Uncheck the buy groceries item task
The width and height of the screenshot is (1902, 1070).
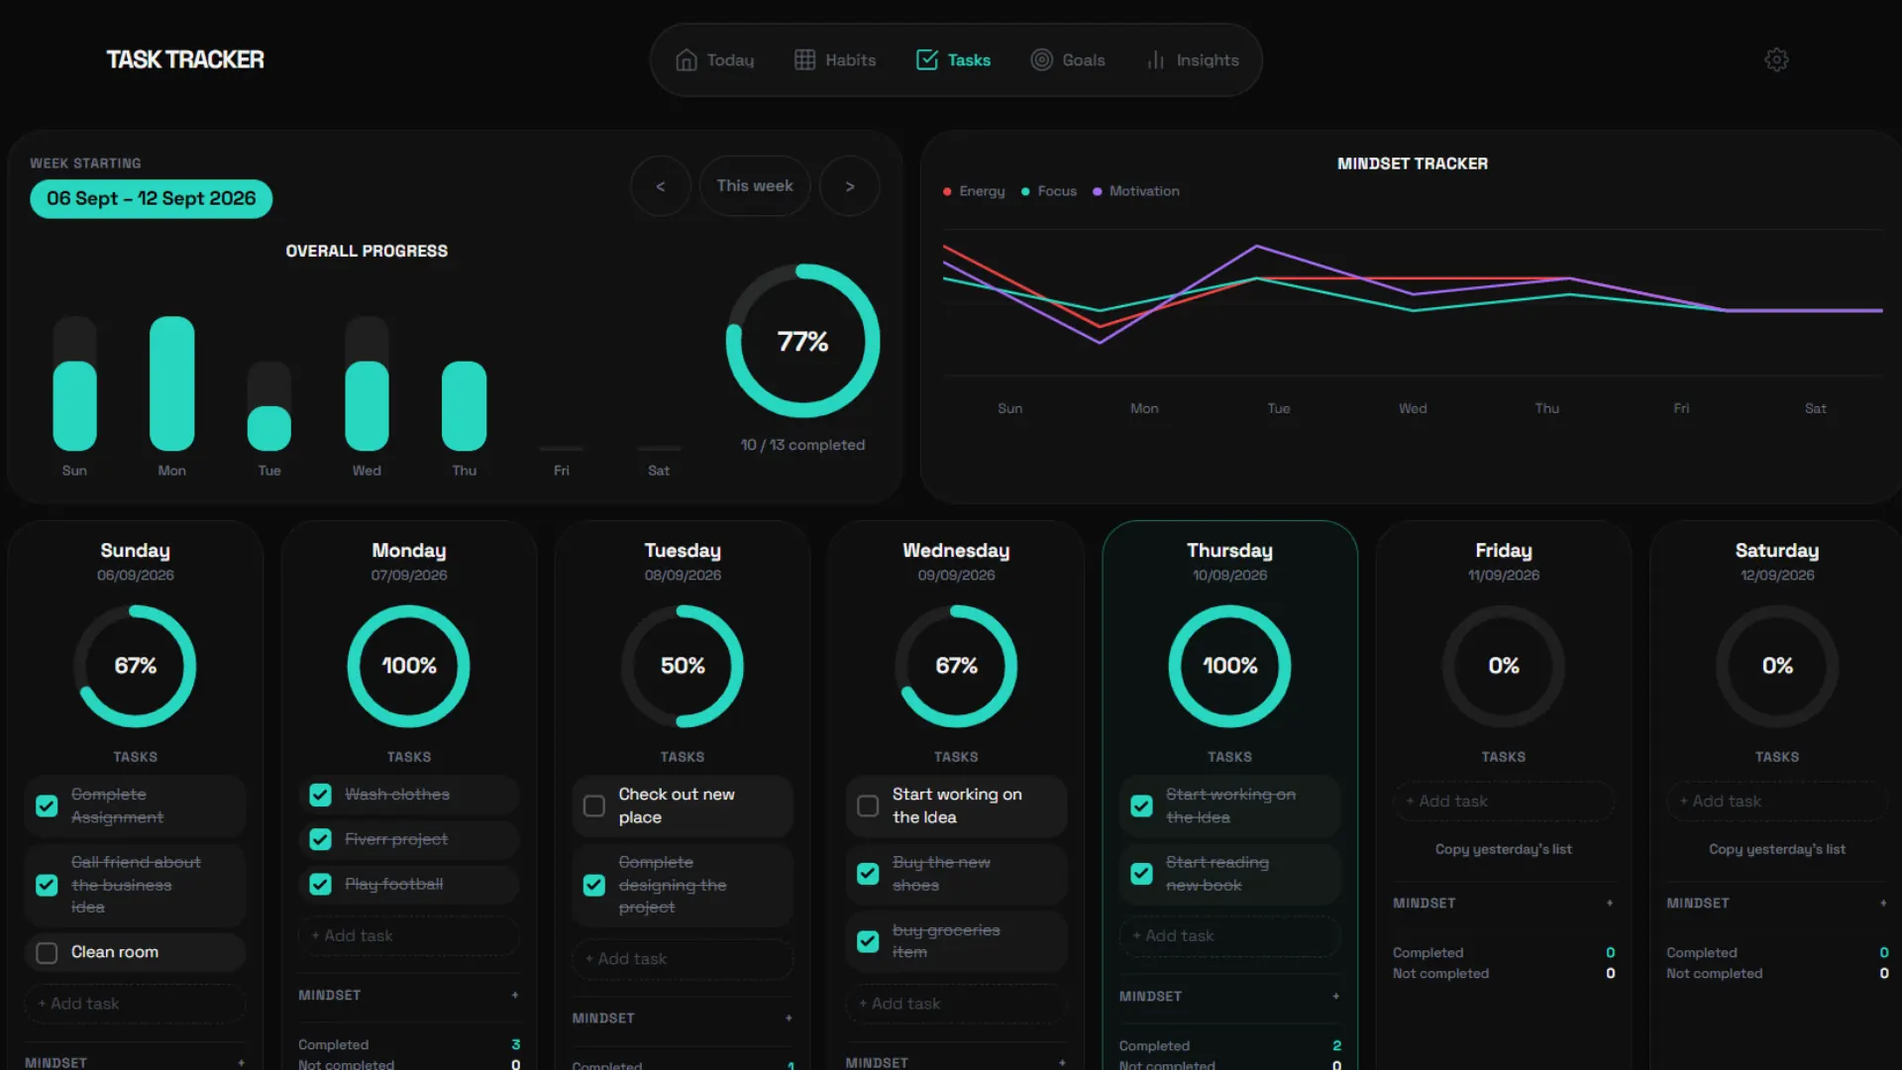868,941
